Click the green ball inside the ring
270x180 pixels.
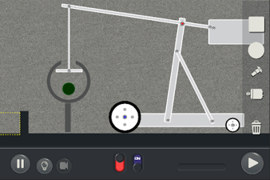coord(69,89)
